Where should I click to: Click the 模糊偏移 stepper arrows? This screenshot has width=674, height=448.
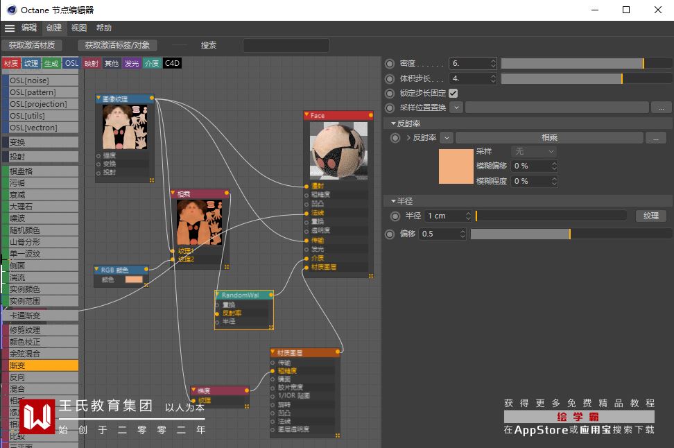tap(554, 166)
